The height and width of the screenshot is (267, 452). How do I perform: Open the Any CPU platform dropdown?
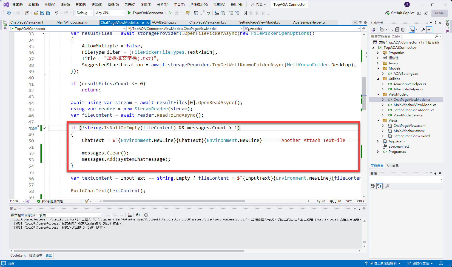[110, 13]
